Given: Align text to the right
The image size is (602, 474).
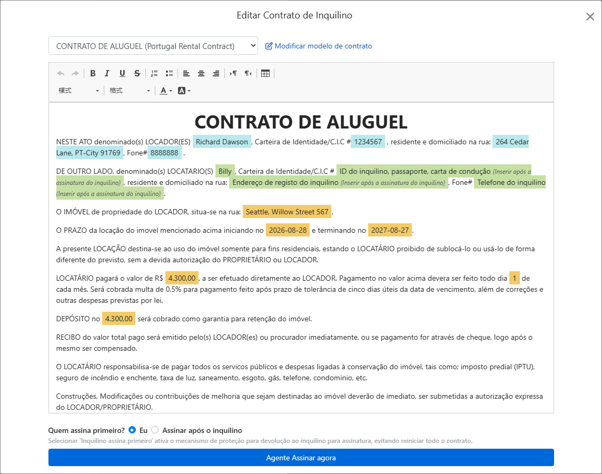Looking at the screenshot, I should click(x=216, y=73).
